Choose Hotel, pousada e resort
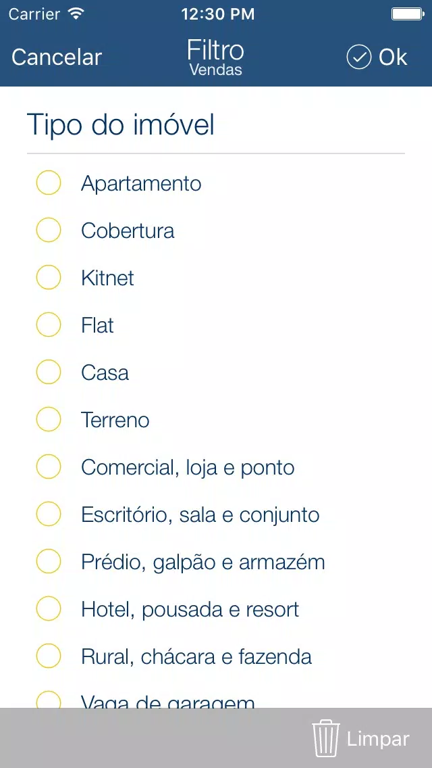 (49, 609)
